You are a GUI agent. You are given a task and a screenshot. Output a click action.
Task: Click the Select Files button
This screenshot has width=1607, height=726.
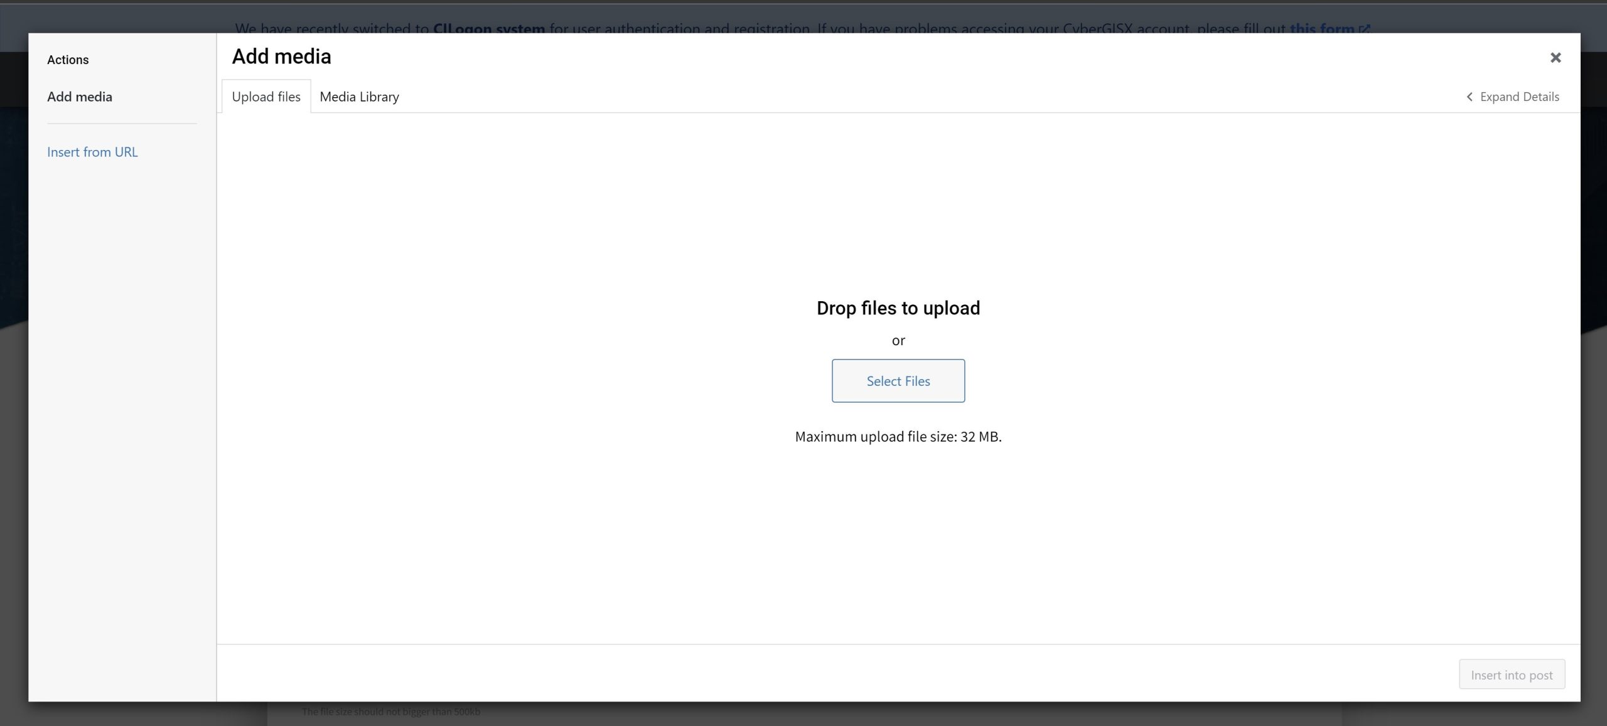[898, 381]
